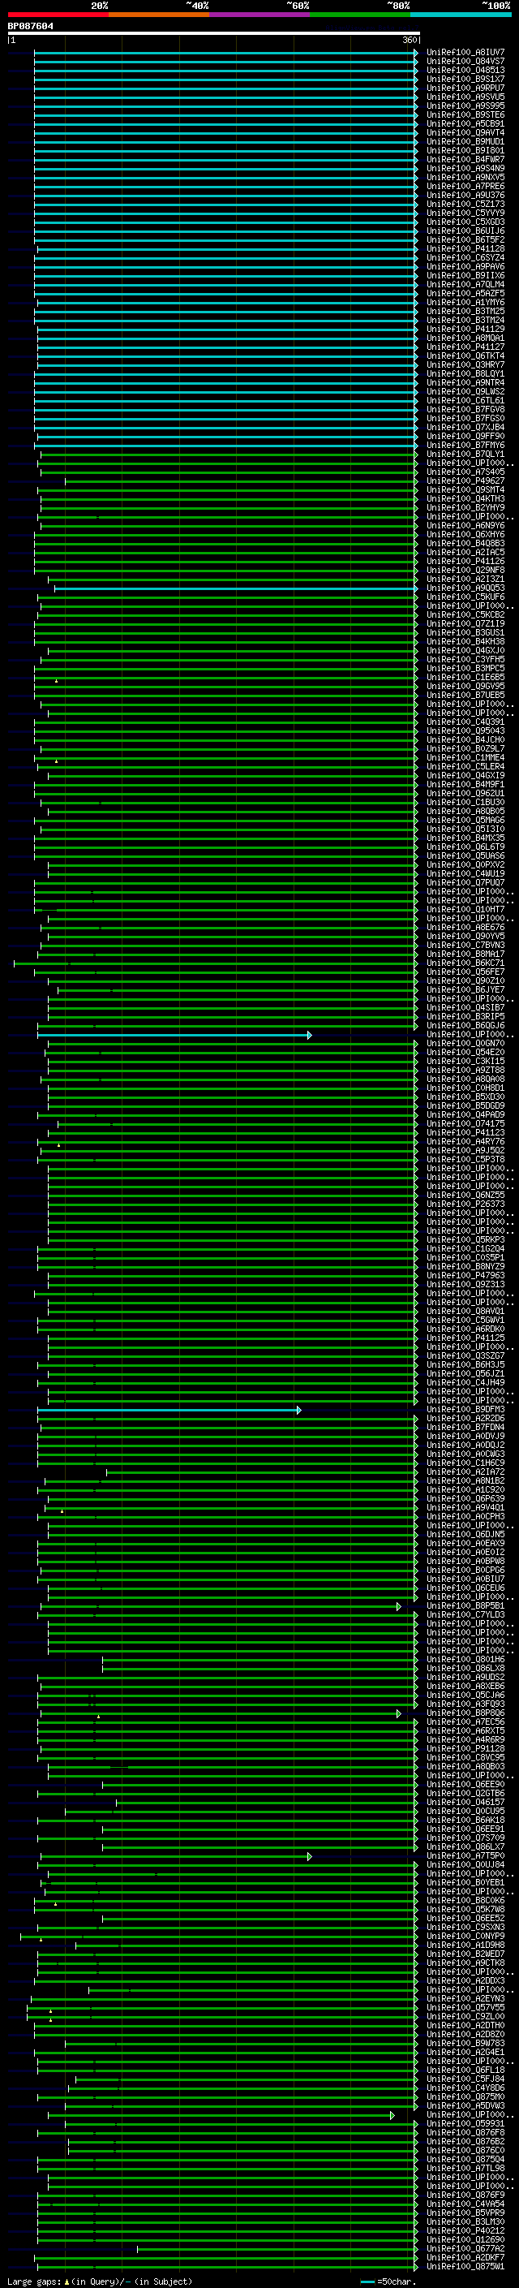Select hit label UniRef100_A9QQ53
This screenshot has height=2288, width=519.
click(465, 588)
